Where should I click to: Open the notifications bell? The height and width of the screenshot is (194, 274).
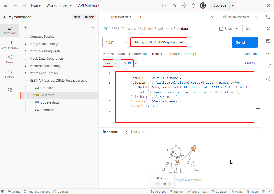click(x=193, y=5)
